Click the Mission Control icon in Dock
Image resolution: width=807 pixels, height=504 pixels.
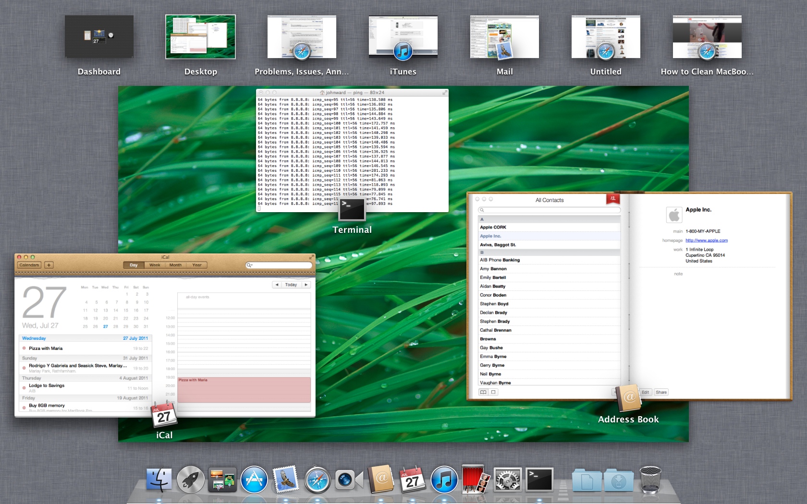click(x=222, y=480)
